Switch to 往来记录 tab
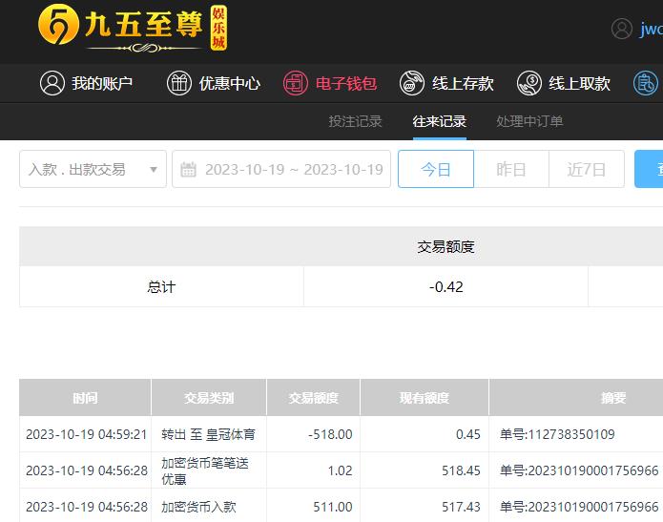This screenshot has width=663, height=522. (440, 121)
